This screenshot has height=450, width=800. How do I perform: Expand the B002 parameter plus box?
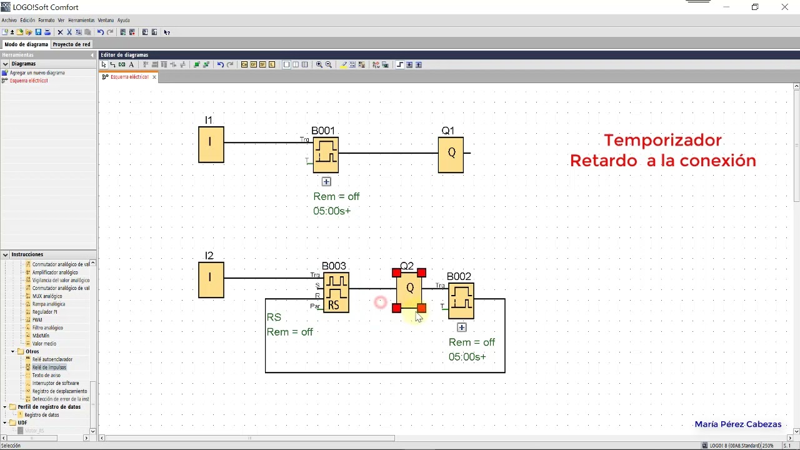(x=462, y=327)
